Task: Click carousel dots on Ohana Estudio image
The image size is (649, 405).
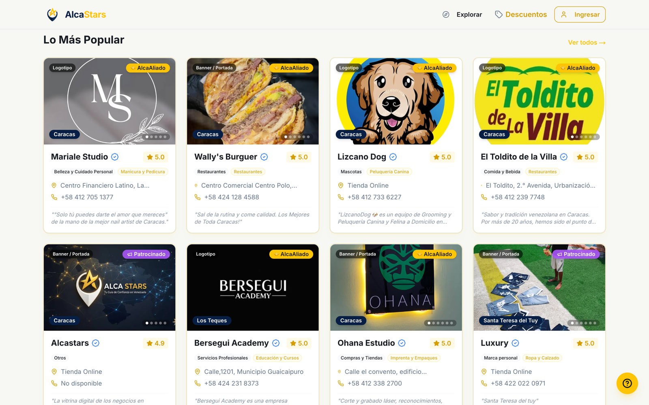Action: tap(440, 323)
